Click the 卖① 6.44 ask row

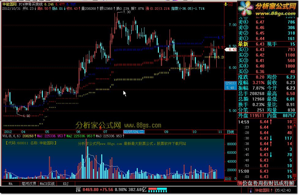pyautogui.click(x=267, y=39)
